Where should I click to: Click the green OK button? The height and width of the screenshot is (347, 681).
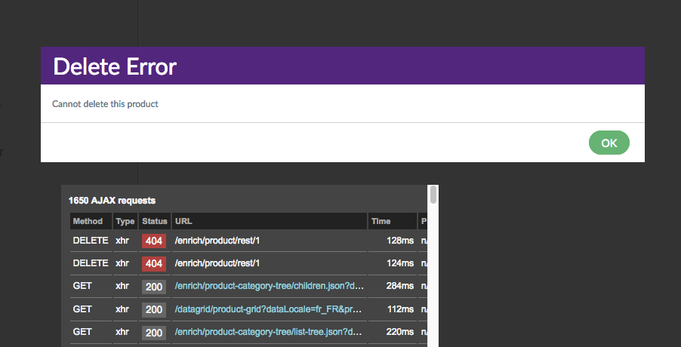point(609,143)
